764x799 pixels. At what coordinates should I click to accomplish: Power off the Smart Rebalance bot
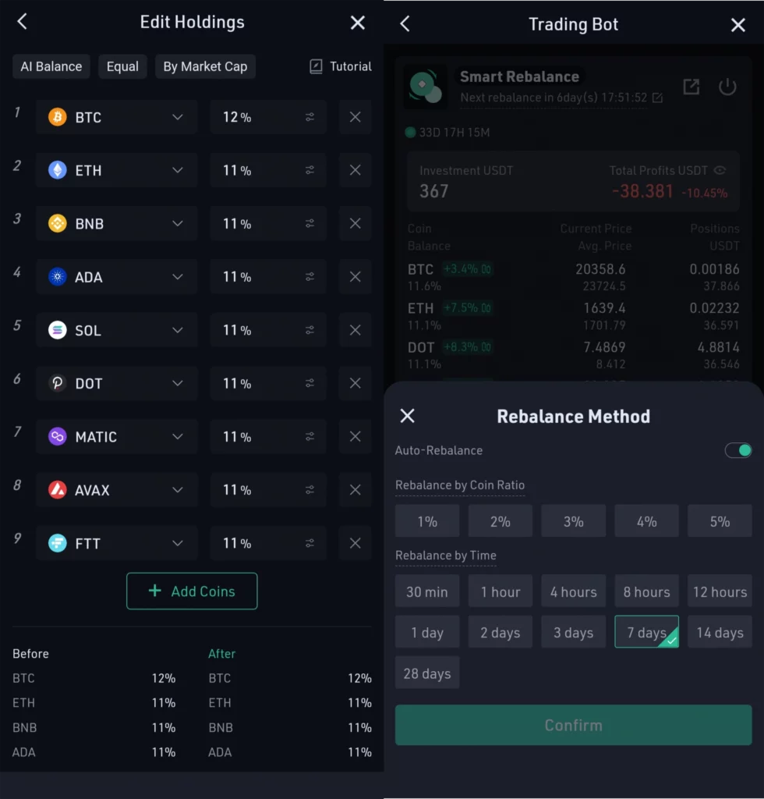[727, 87]
